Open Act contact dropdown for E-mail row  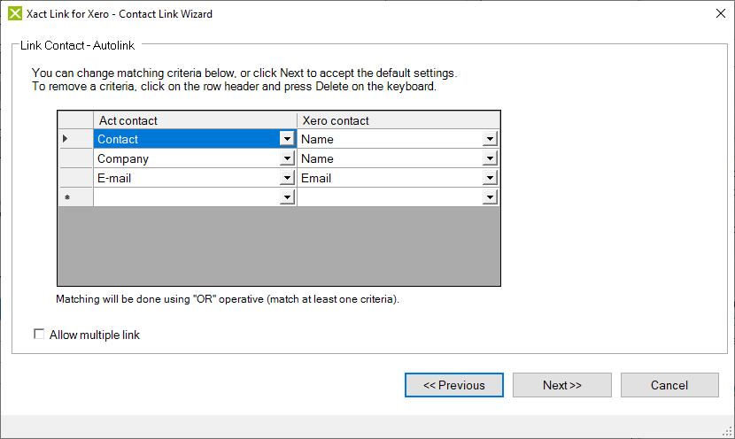(x=286, y=178)
